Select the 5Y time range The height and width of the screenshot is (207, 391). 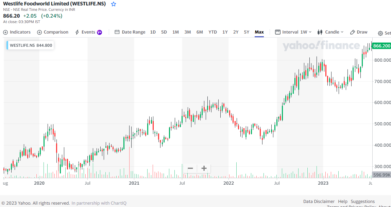247,32
